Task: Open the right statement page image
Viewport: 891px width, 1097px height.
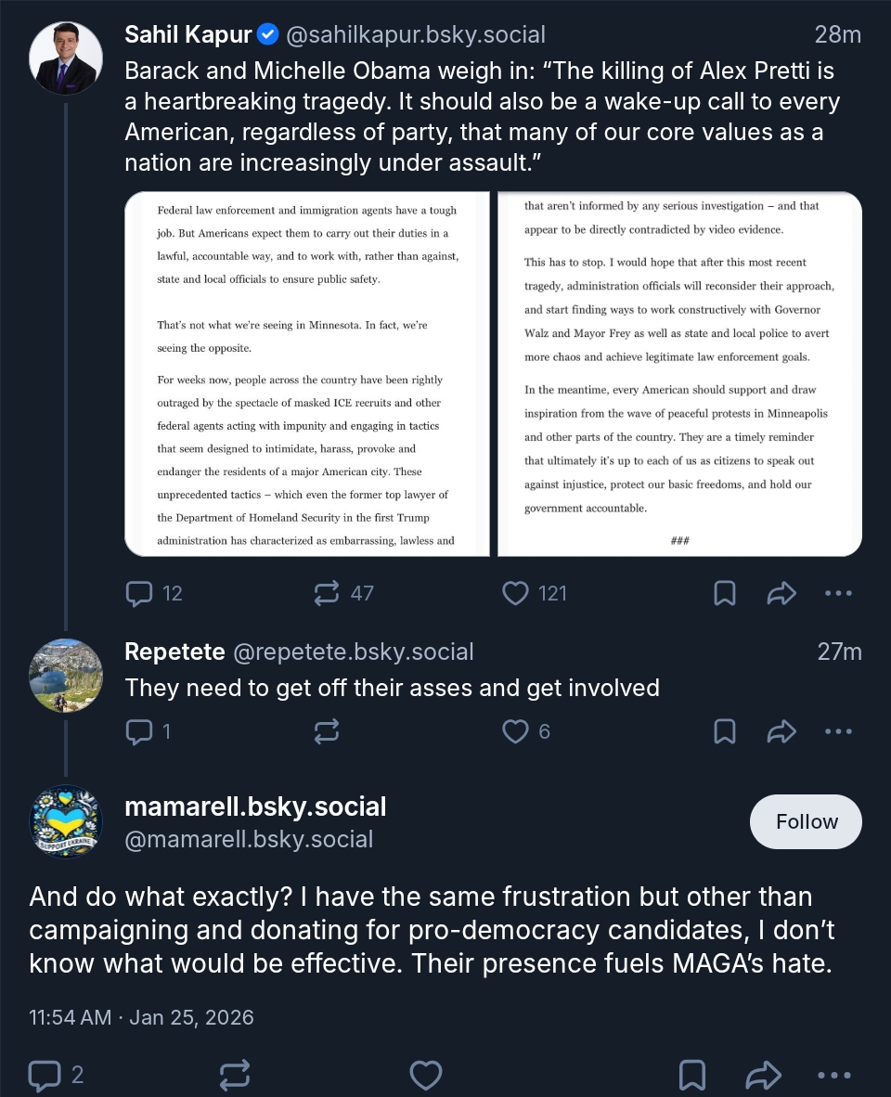Action: (x=679, y=374)
